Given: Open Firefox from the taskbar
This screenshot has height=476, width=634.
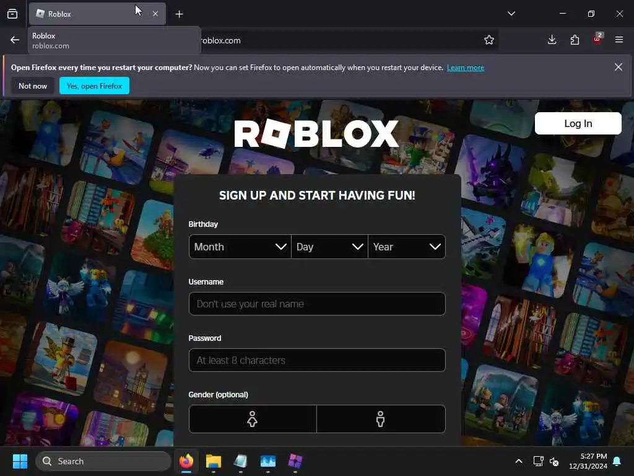Looking at the screenshot, I should pos(186,461).
